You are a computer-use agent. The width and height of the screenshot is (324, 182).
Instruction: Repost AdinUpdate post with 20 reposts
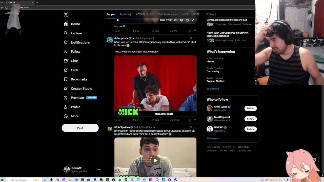click(136, 120)
